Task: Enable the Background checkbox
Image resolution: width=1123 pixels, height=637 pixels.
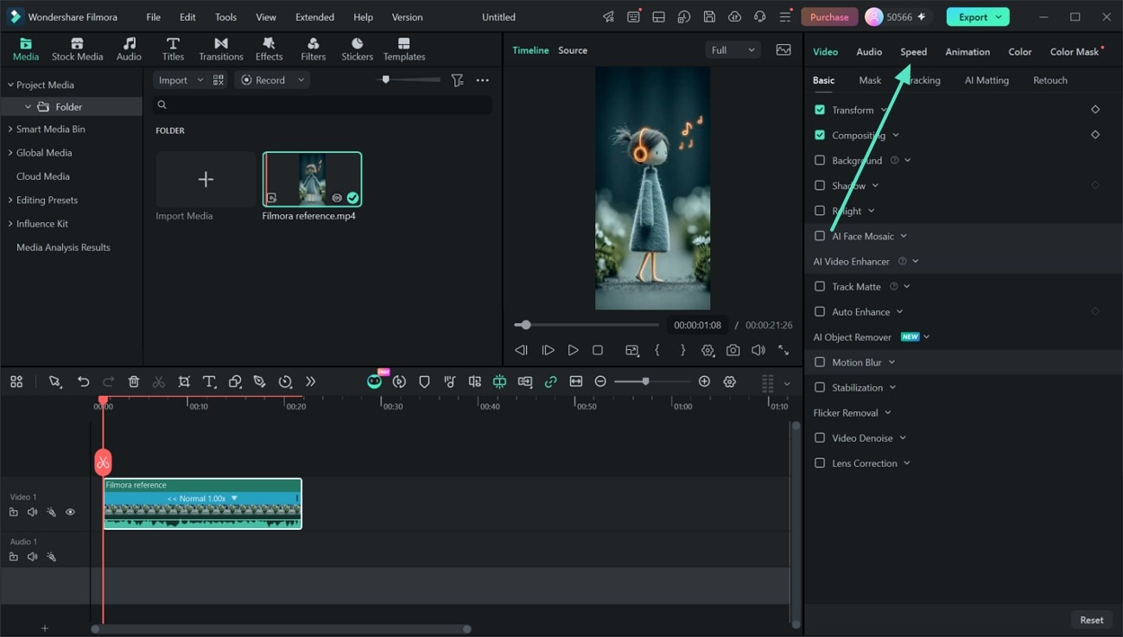Action: pyautogui.click(x=820, y=160)
